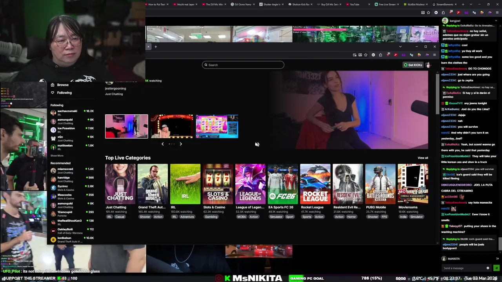Open Ice Poseidon's channel avatar

(x=53, y=130)
